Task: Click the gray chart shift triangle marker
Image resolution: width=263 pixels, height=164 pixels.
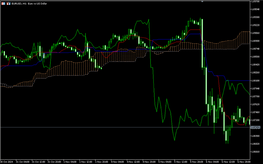Action: pos(203,1)
